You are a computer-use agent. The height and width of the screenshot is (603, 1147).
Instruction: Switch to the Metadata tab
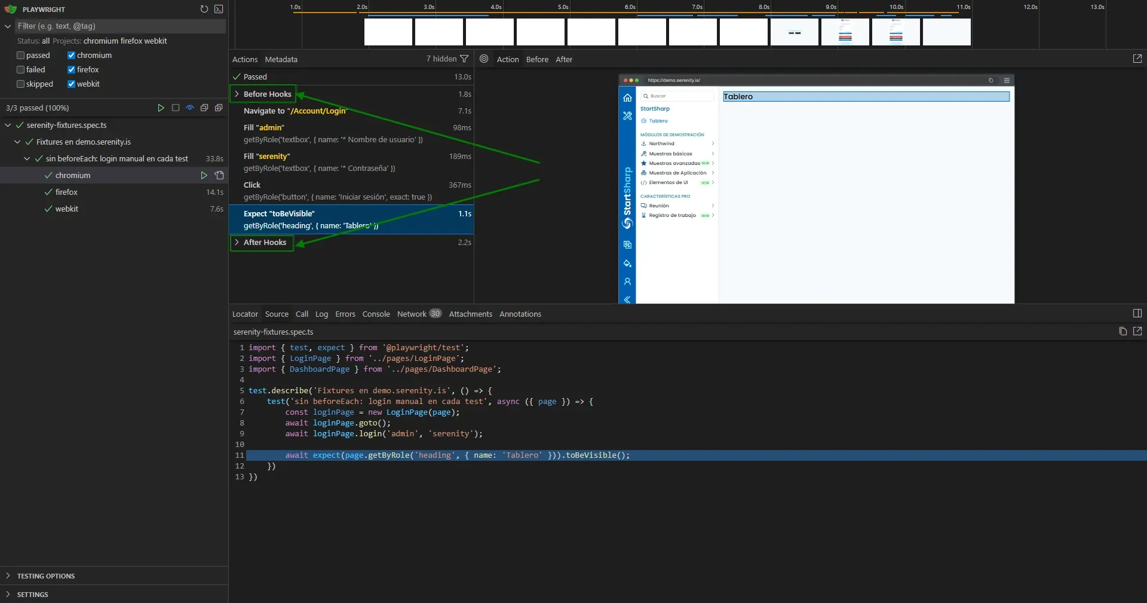(x=281, y=59)
